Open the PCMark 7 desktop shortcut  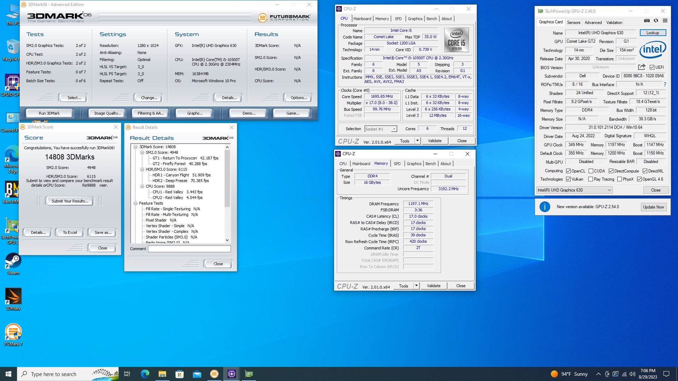coord(13,334)
